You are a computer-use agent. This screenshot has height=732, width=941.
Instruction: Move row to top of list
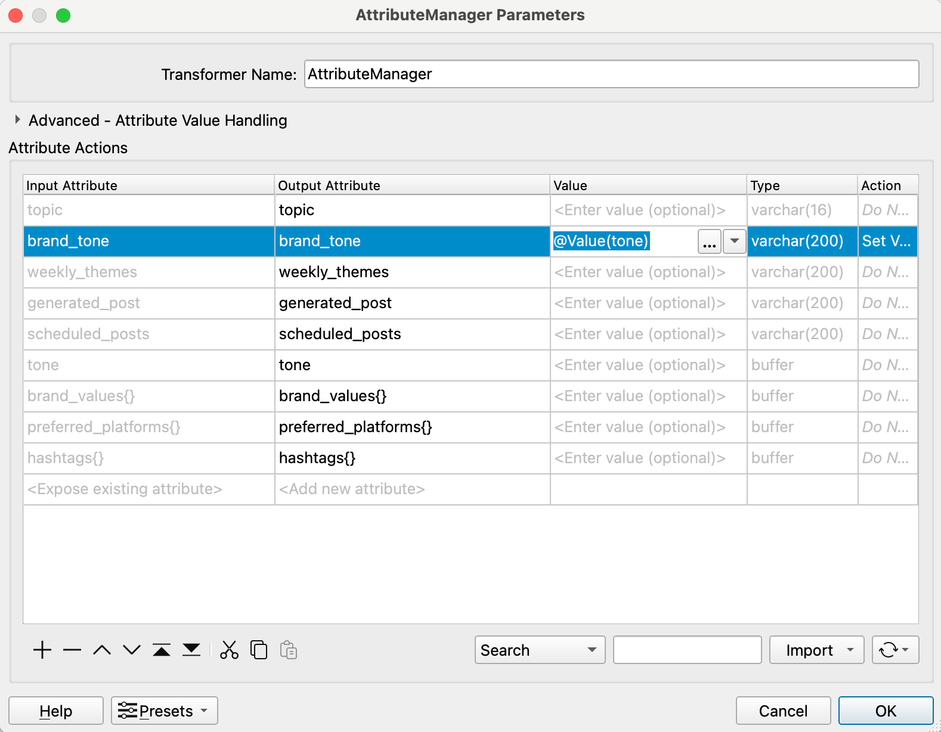coord(162,650)
